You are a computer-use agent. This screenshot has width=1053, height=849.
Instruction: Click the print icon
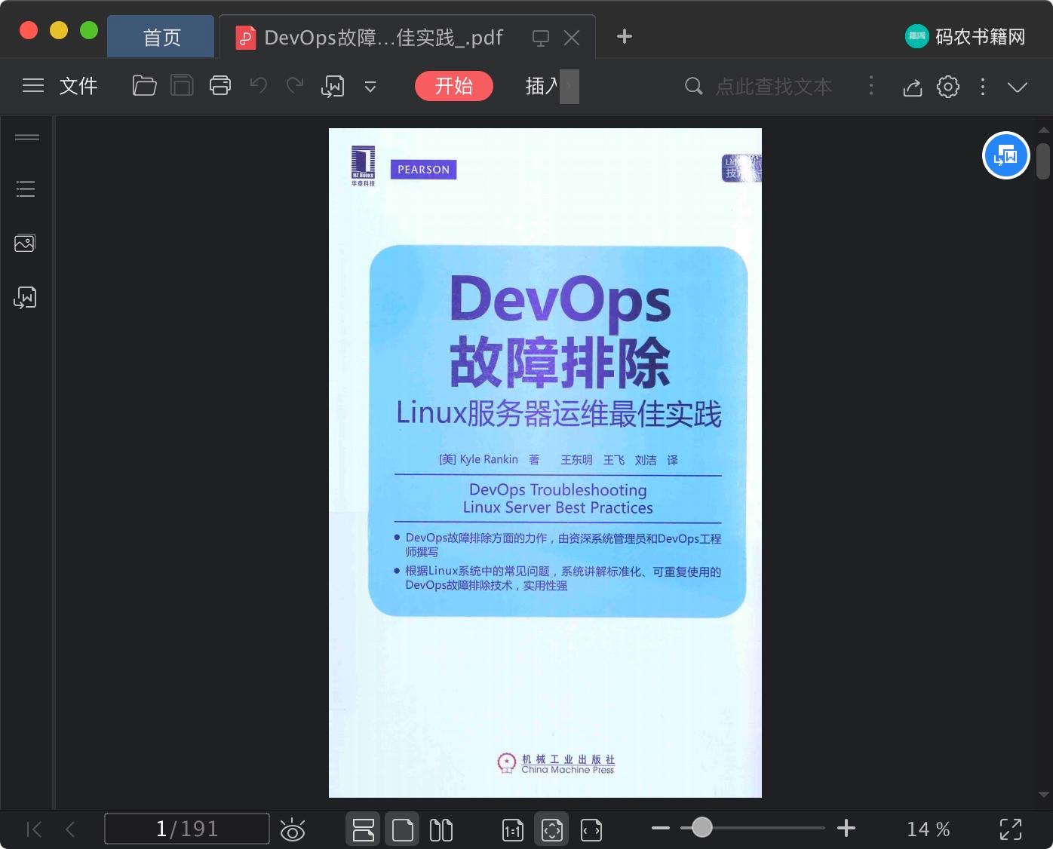220,86
